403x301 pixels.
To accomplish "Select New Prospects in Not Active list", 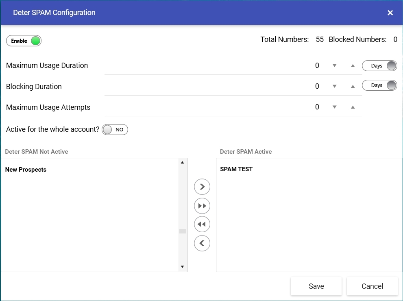I will 26,170.
